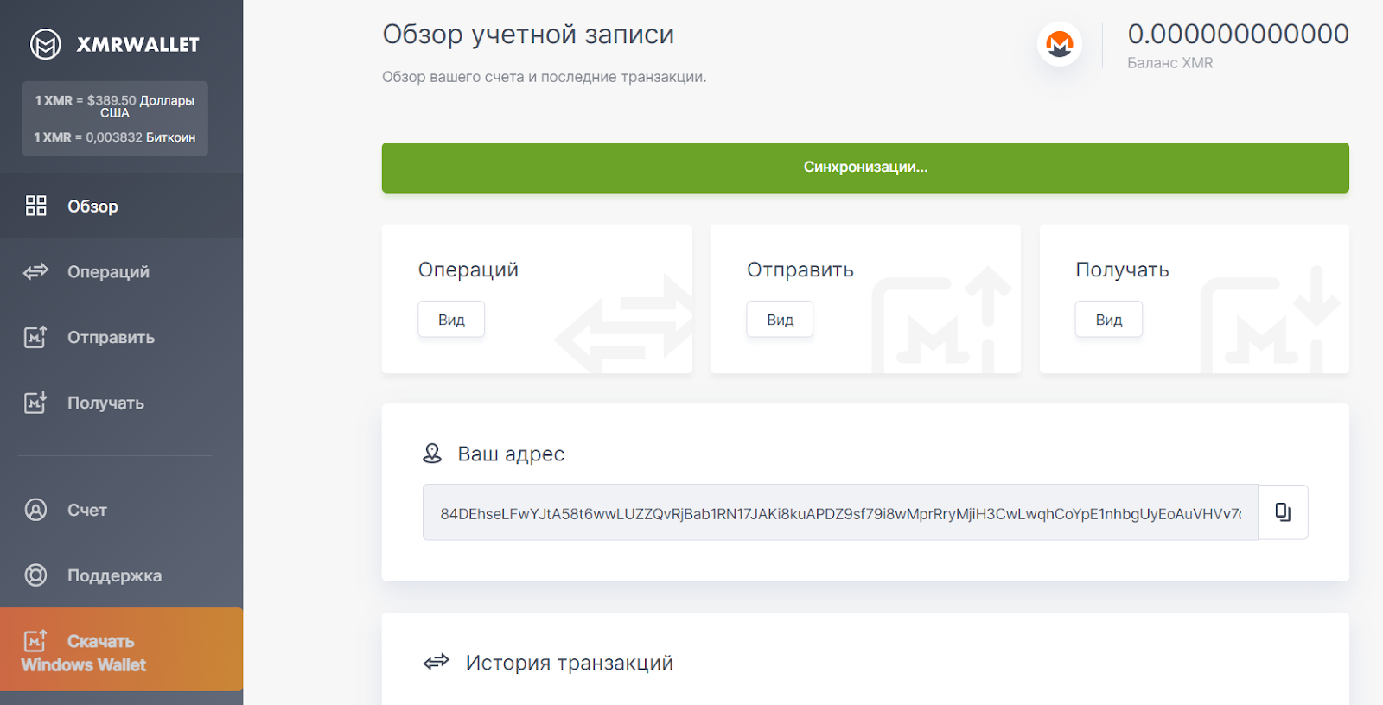This screenshot has width=1383, height=705.
Task: Copy wallet address with copy icon
Action: [x=1283, y=512]
